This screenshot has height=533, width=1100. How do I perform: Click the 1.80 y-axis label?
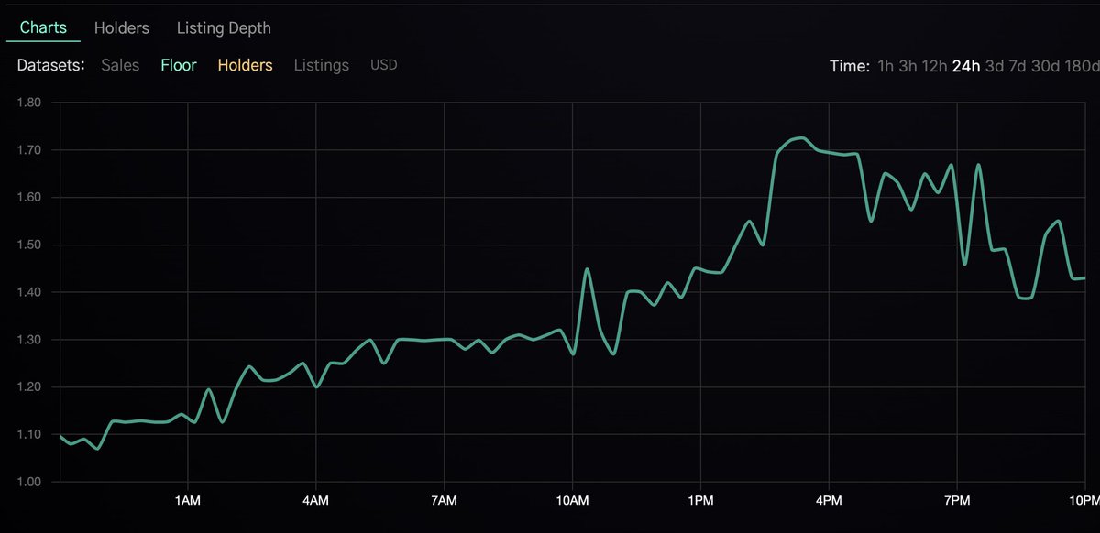click(28, 103)
